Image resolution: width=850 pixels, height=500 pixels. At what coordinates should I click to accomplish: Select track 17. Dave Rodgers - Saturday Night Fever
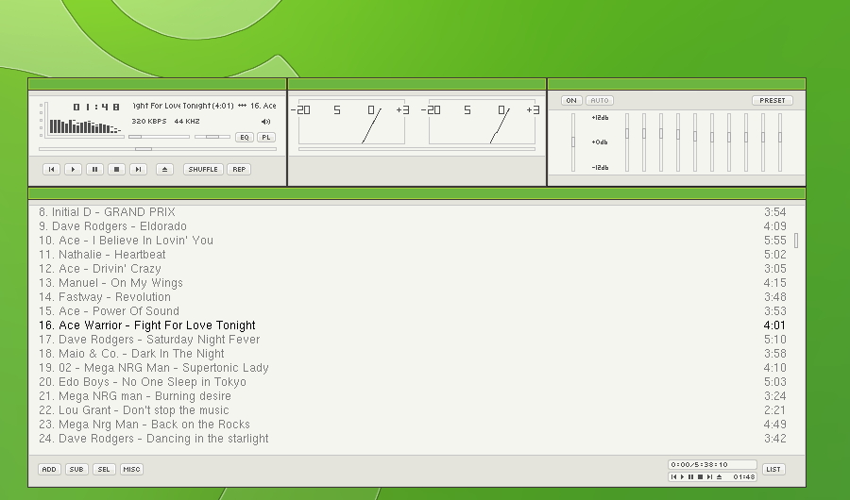click(413, 340)
